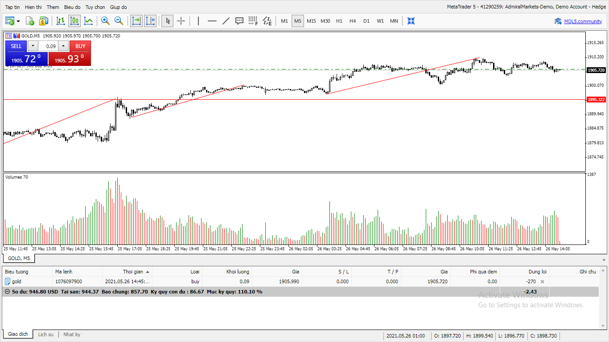609x342 pixels.
Task: Select the GOLD, M5 chart tab
Action: pyautogui.click(x=19, y=258)
